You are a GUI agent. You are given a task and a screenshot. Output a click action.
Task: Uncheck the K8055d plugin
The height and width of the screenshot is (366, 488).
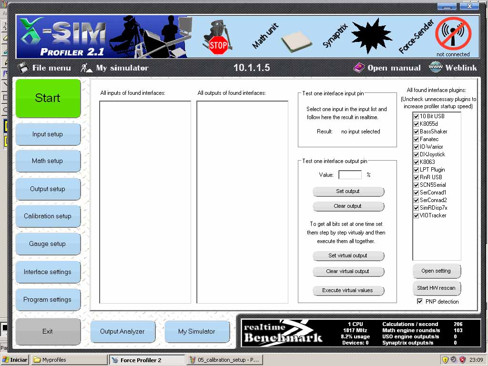click(x=416, y=124)
